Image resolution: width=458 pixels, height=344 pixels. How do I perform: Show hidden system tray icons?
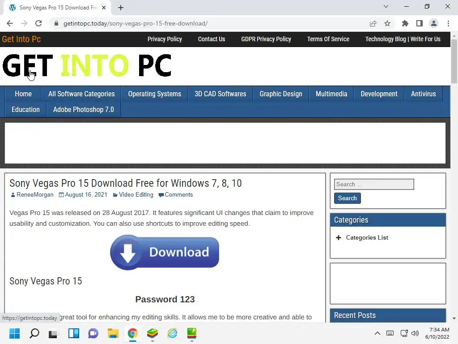(x=377, y=333)
